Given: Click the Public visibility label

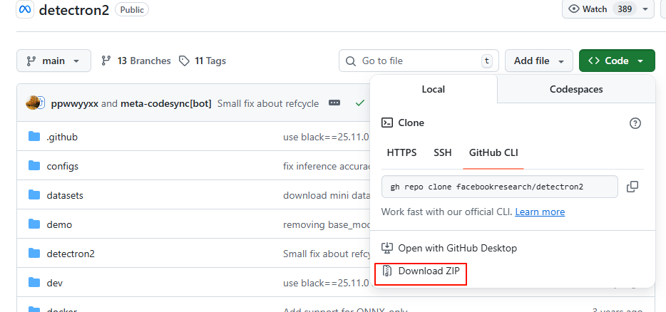Looking at the screenshot, I should (x=132, y=10).
